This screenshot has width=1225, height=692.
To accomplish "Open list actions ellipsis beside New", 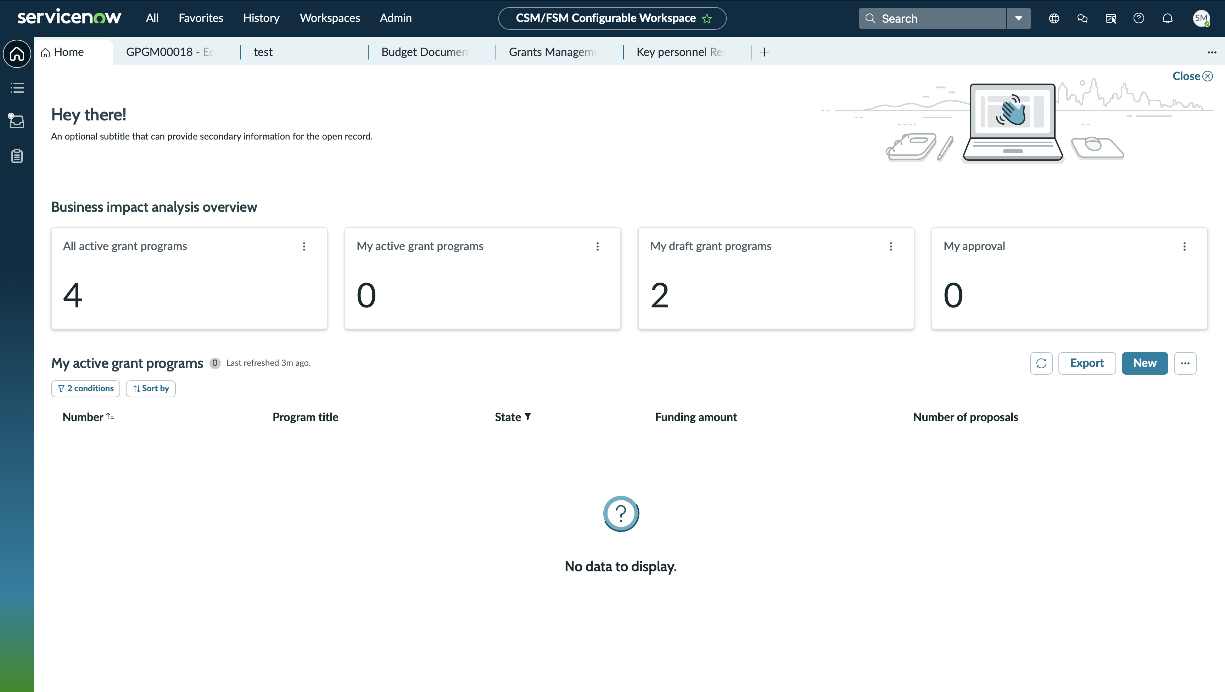I will [x=1185, y=363].
